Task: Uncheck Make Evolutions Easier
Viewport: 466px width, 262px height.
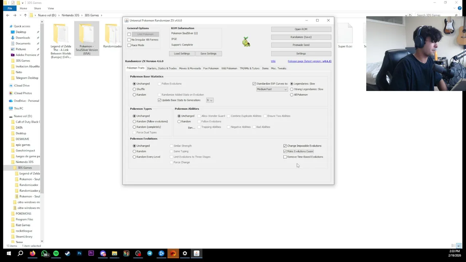Action: 285,151
